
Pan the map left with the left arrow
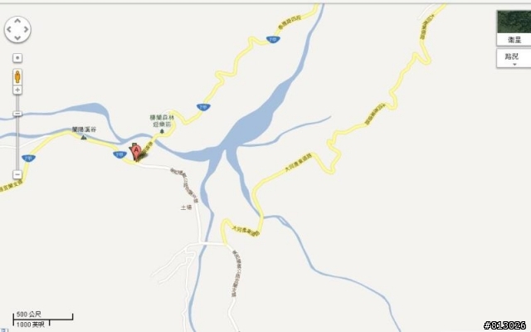tap(9, 30)
